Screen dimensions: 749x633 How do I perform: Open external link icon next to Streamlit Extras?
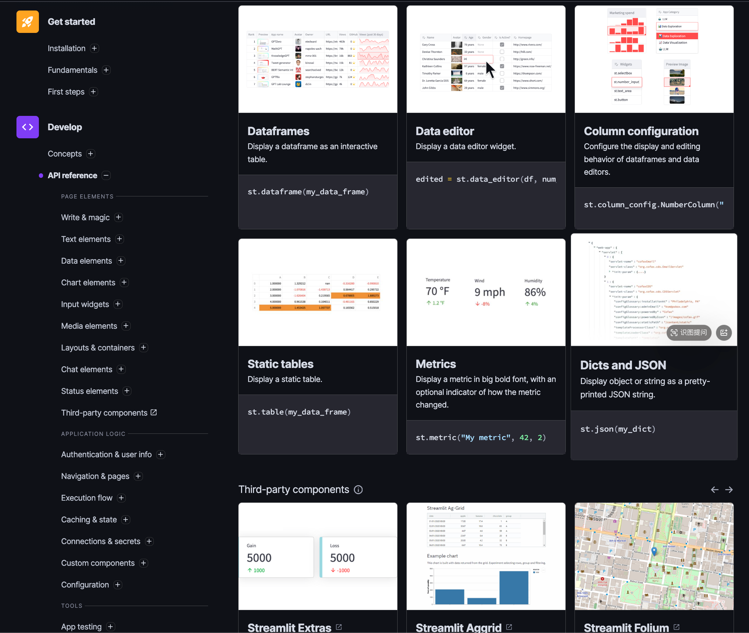coord(339,627)
